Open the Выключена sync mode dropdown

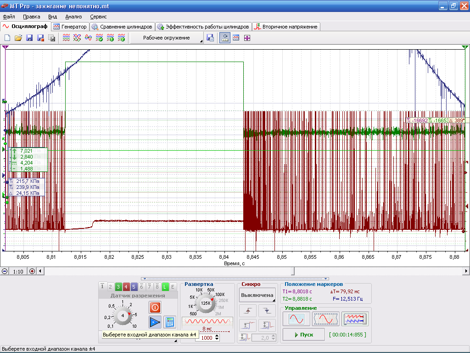pyautogui.click(x=257, y=295)
